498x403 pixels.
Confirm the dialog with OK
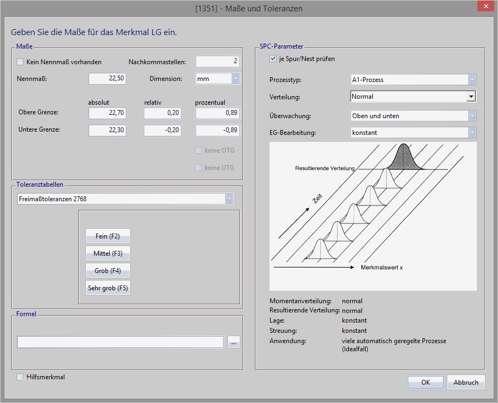coord(425,382)
